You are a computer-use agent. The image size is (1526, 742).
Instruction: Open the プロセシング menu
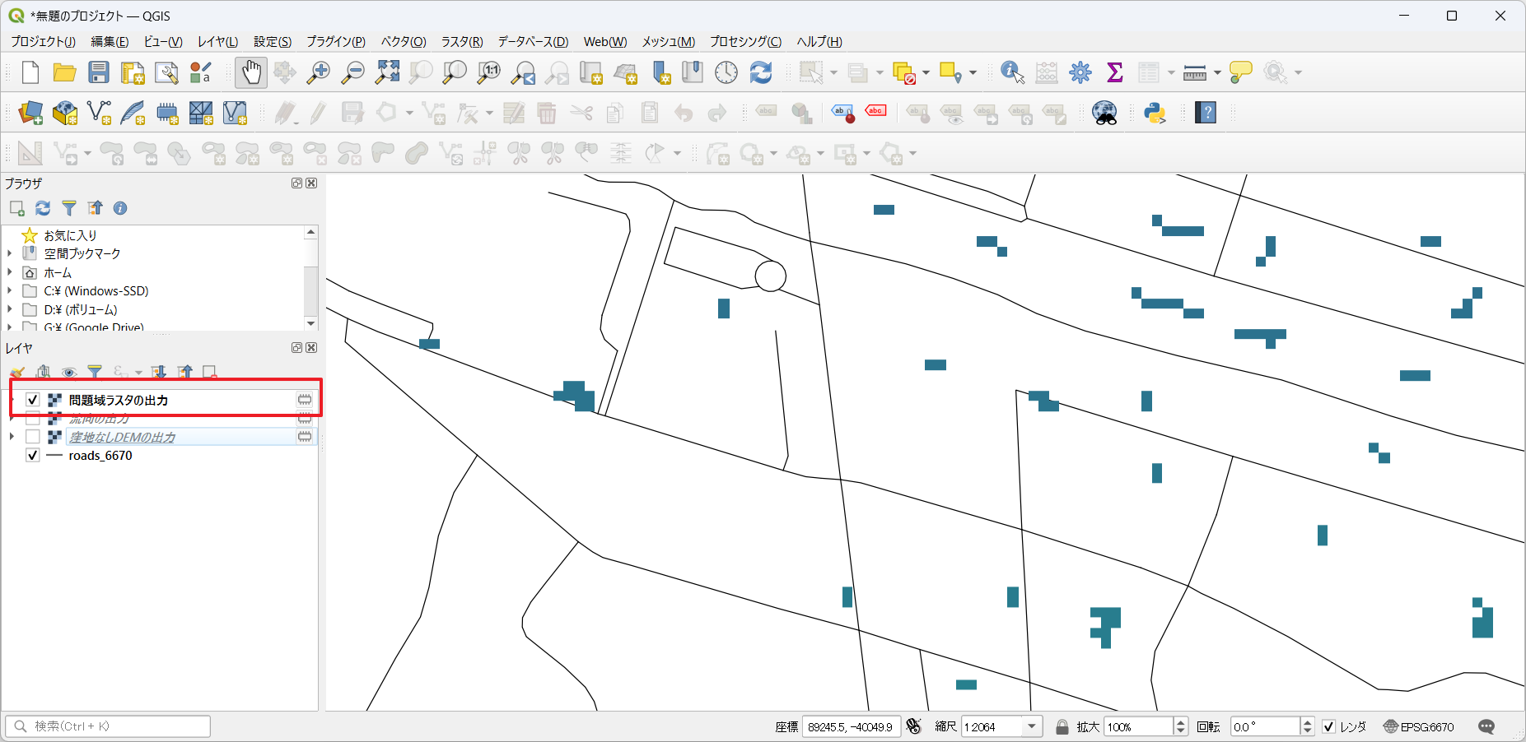[x=745, y=41]
